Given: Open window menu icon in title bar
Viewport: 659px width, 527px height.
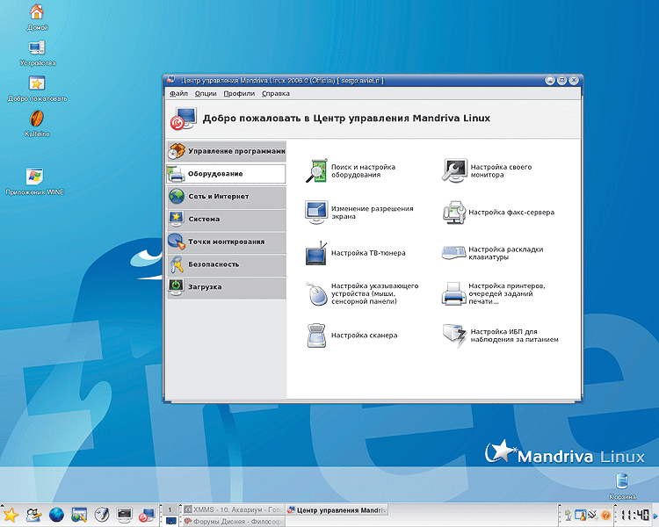Looking at the screenshot, I should pyautogui.click(x=171, y=79).
